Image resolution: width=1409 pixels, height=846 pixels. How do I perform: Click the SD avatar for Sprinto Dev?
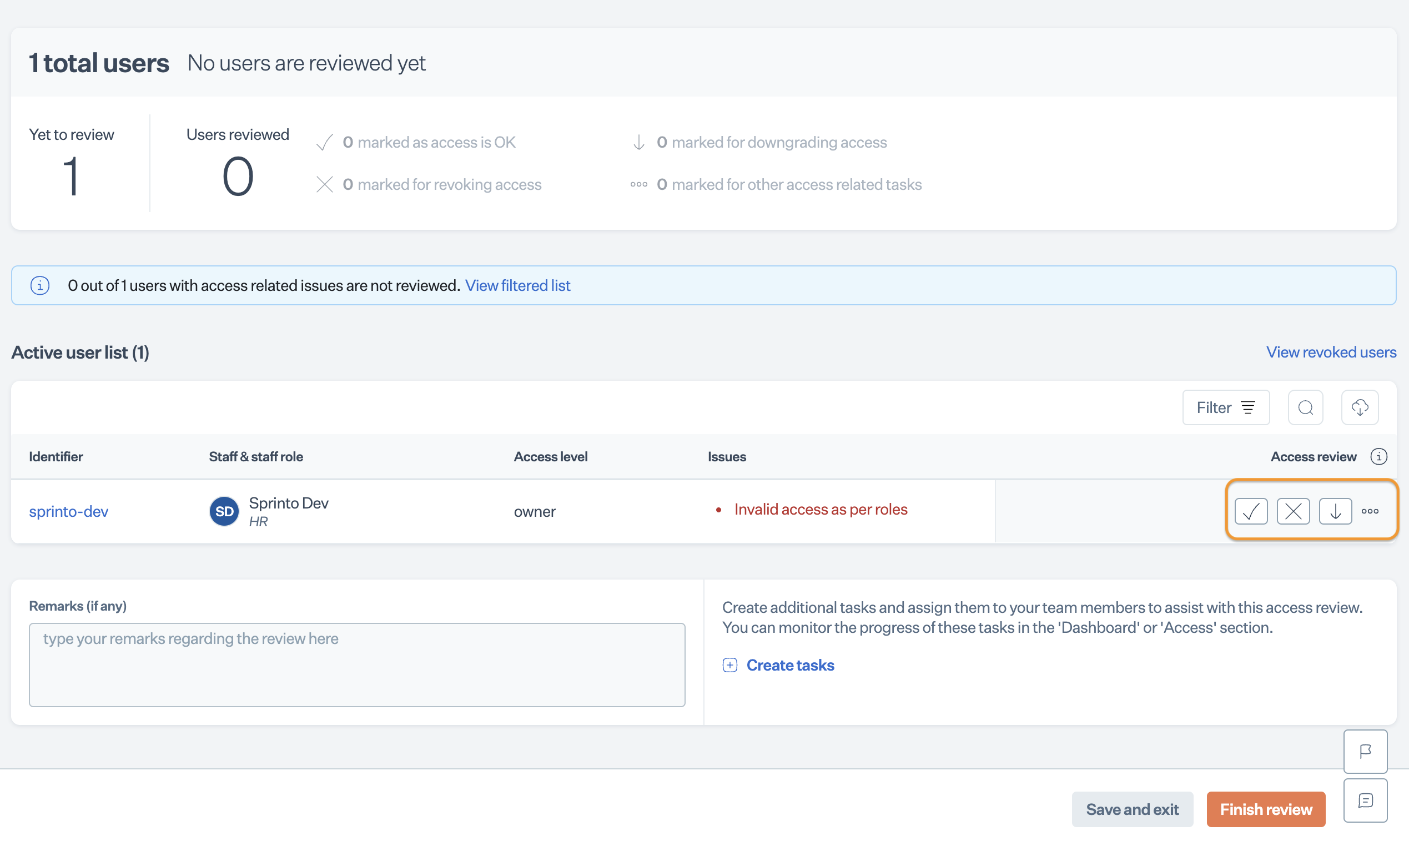[x=224, y=511]
